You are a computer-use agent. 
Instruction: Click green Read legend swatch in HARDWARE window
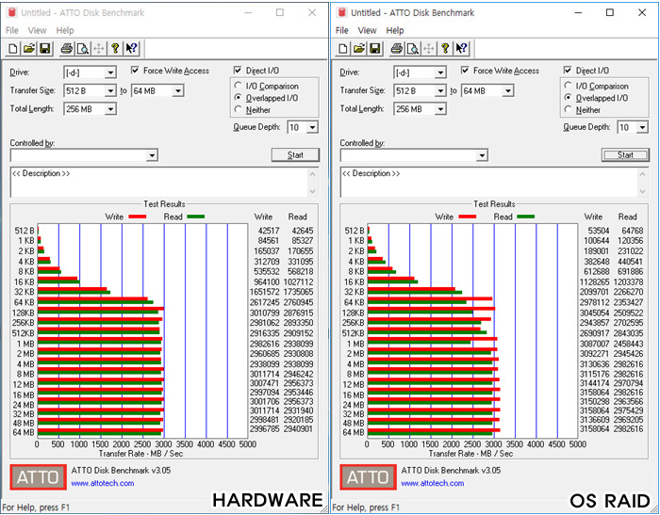(x=196, y=217)
